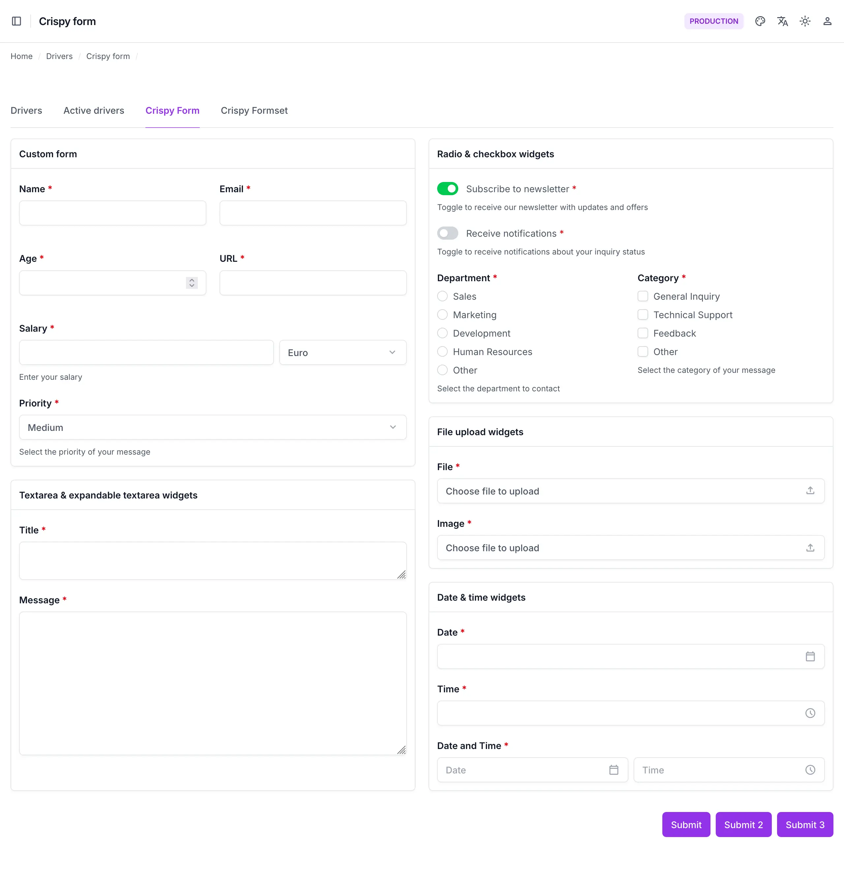Open the Active drivers tab

pyautogui.click(x=94, y=111)
